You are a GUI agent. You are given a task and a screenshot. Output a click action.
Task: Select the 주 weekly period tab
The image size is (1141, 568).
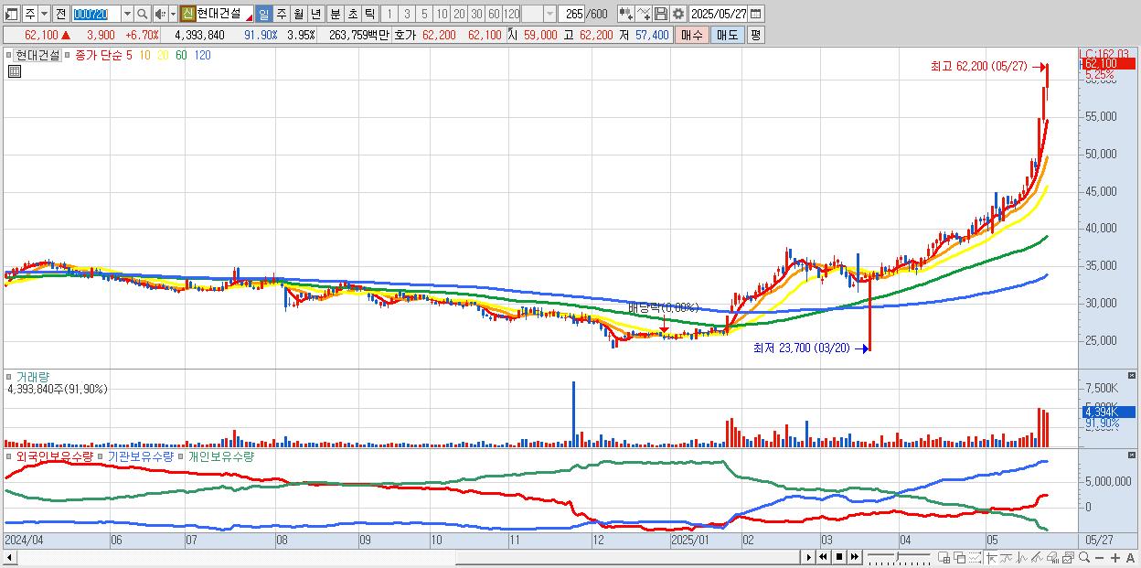(x=281, y=14)
